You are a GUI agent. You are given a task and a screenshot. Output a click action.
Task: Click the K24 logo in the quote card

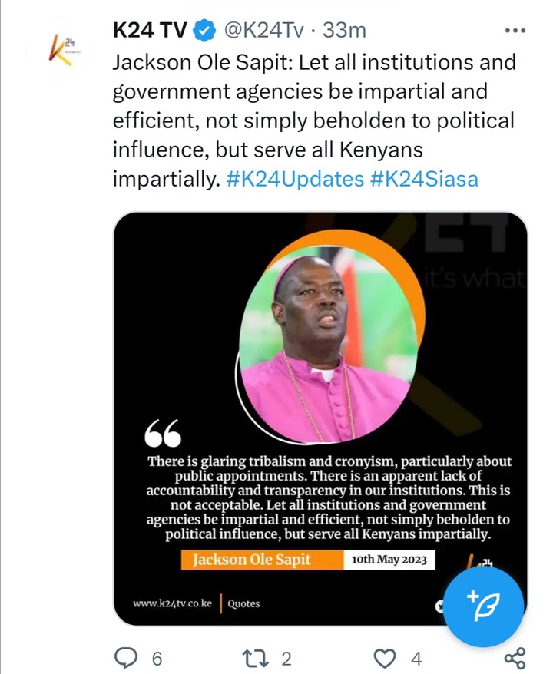click(480, 561)
